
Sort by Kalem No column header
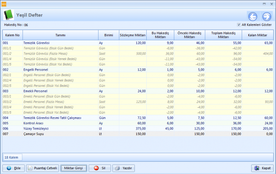pos(13,35)
